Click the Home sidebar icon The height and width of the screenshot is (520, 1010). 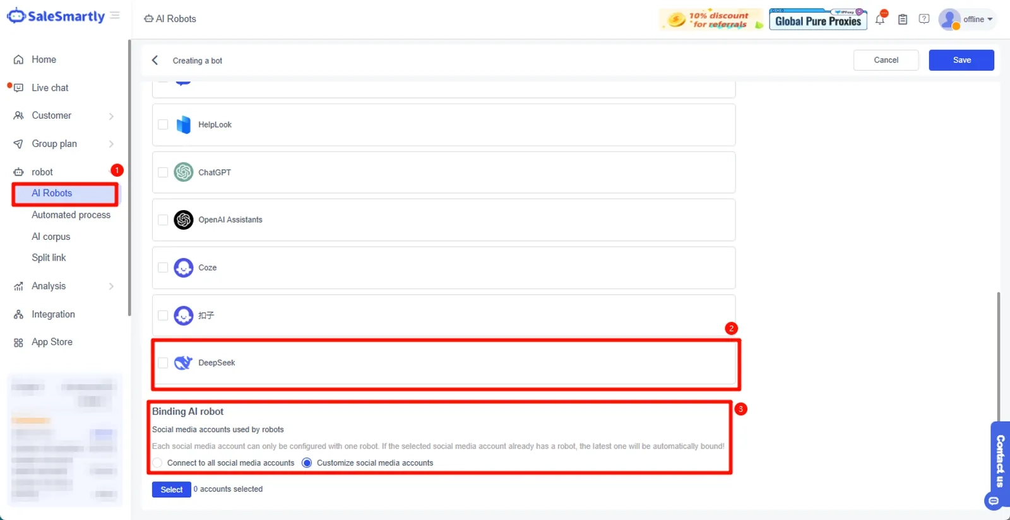18,59
